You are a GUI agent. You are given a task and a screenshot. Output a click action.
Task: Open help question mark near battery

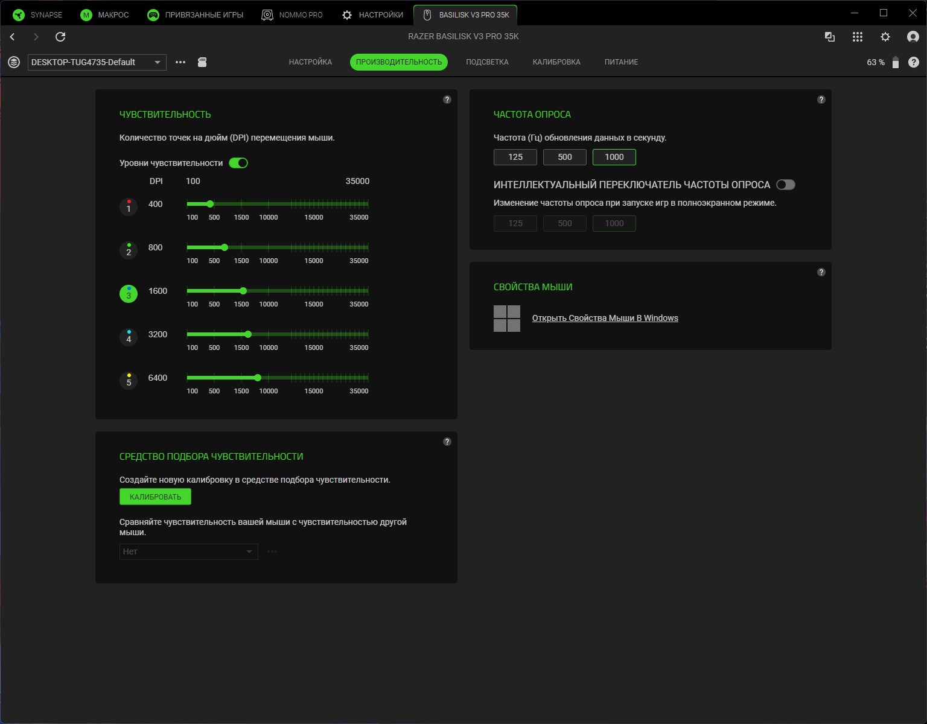coord(914,62)
